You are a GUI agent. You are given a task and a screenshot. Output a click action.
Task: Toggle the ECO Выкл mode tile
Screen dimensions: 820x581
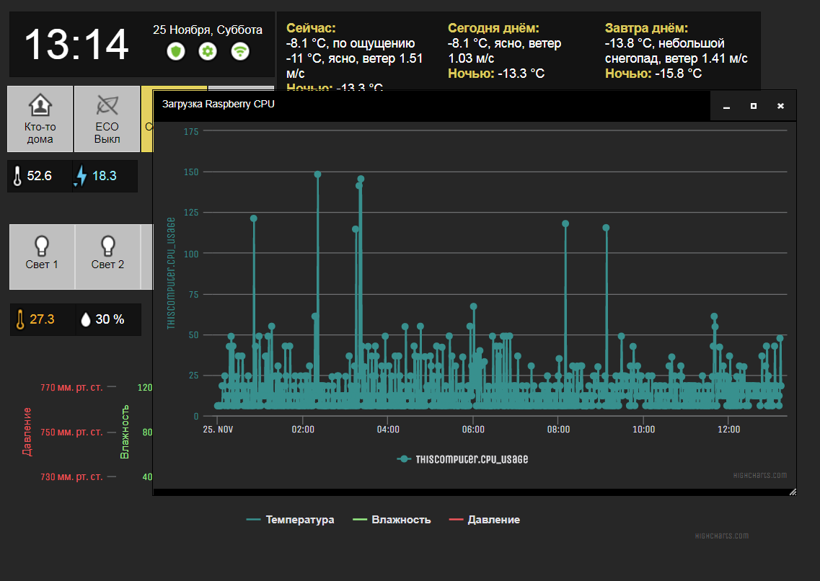pyautogui.click(x=107, y=119)
